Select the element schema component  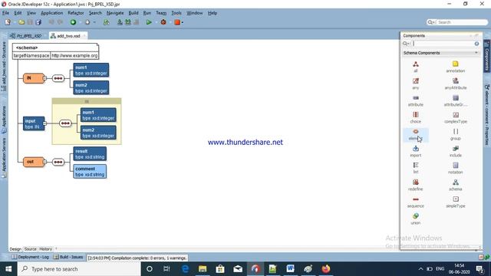(416, 134)
